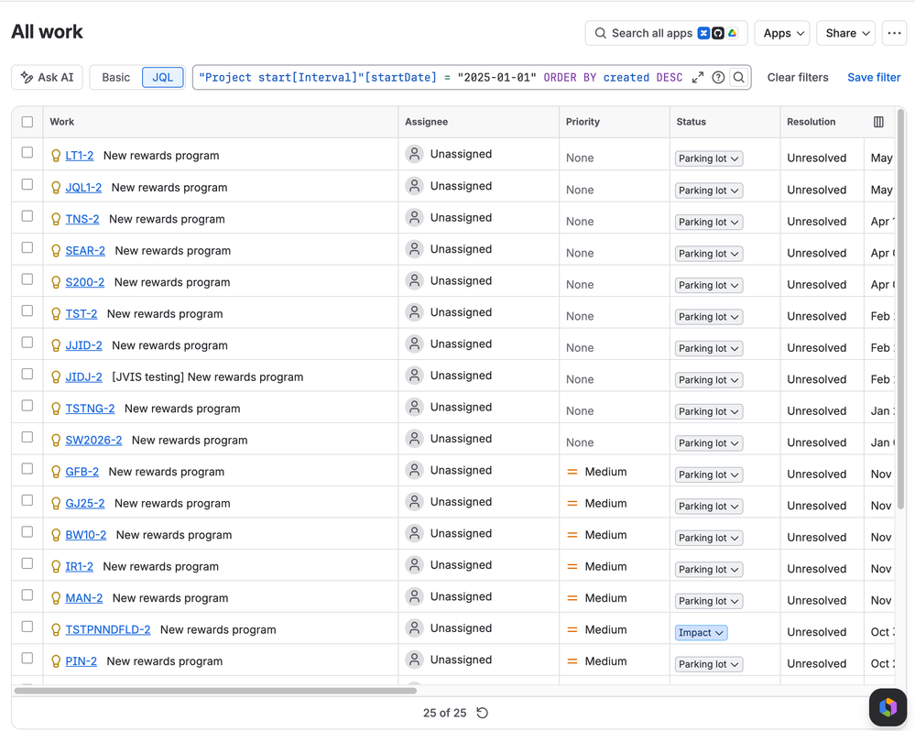915x731 pixels.
Task: Open the Impact status dropdown for TSTPNNDFLD-2
Action: tap(701, 632)
